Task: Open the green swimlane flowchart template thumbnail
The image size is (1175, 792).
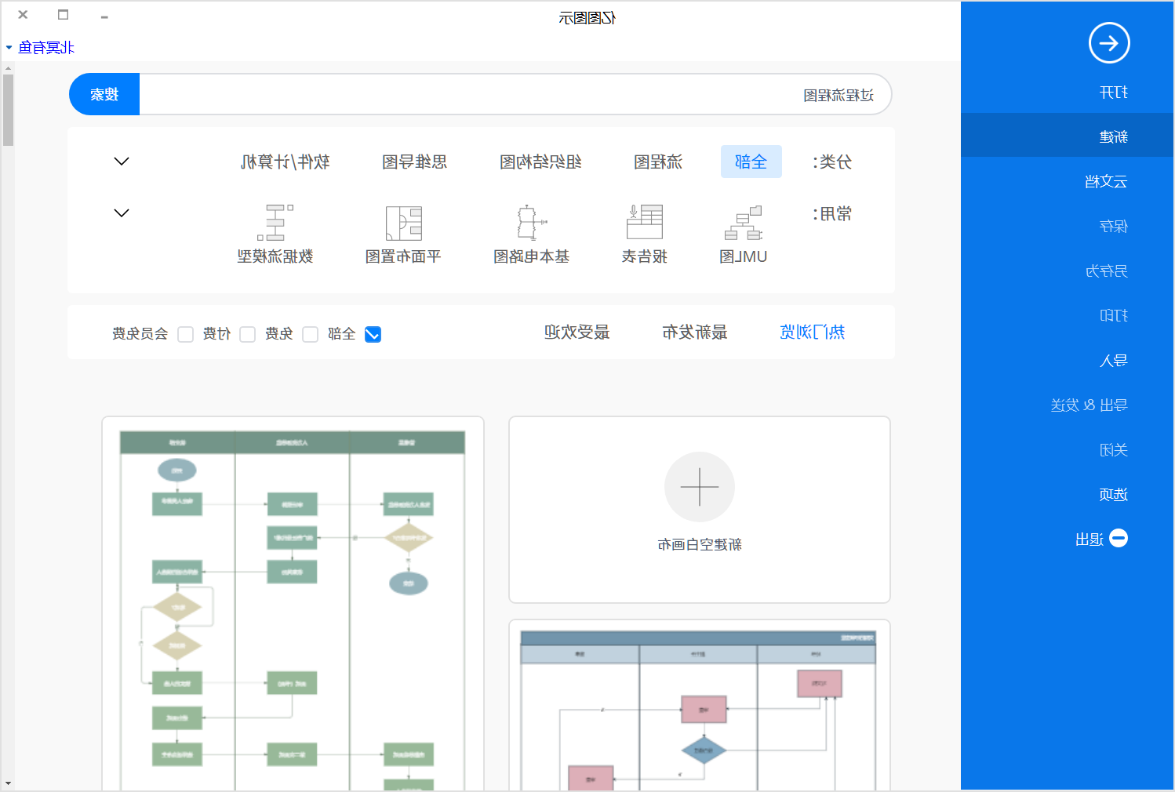Action: 293,604
